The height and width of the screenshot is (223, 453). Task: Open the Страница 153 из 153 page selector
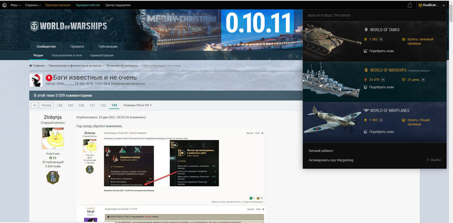138,106
